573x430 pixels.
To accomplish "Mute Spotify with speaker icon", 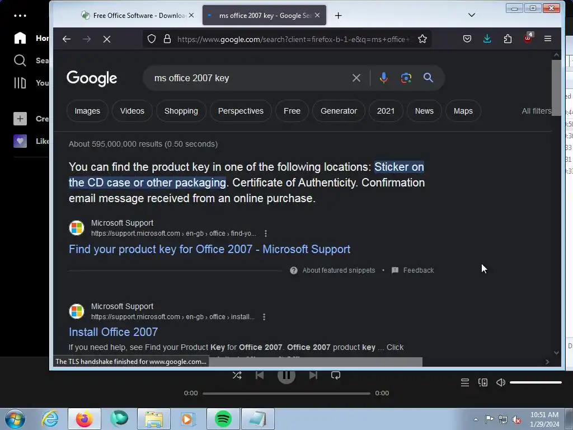I will tap(501, 382).
